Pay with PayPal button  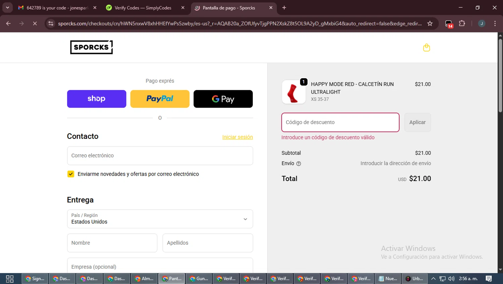(x=160, y=99)
